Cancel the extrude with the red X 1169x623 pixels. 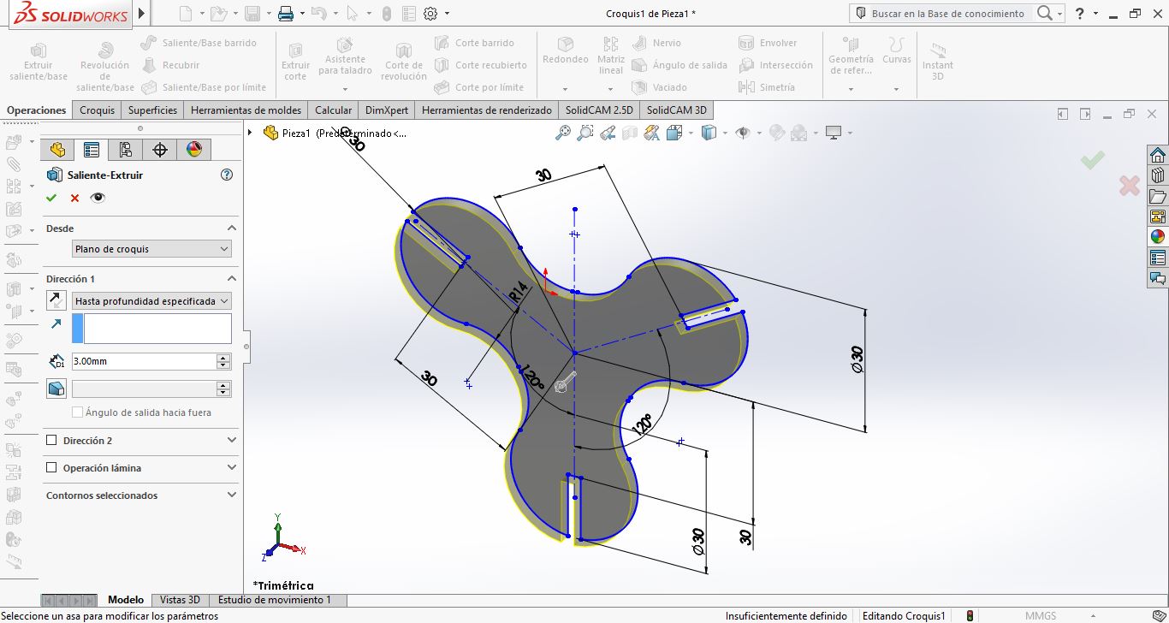[74, 198]
